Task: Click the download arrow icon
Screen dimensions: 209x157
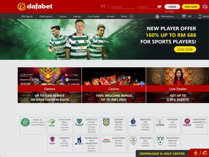Action: click(195, 153)
